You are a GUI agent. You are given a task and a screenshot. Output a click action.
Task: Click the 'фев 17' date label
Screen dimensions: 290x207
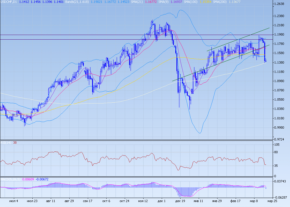[235, 201]
